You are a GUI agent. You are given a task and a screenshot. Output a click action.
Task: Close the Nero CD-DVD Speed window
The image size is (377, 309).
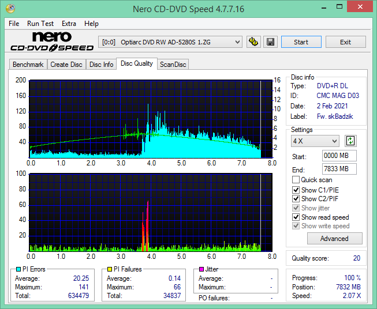click(x=360, y=7)
